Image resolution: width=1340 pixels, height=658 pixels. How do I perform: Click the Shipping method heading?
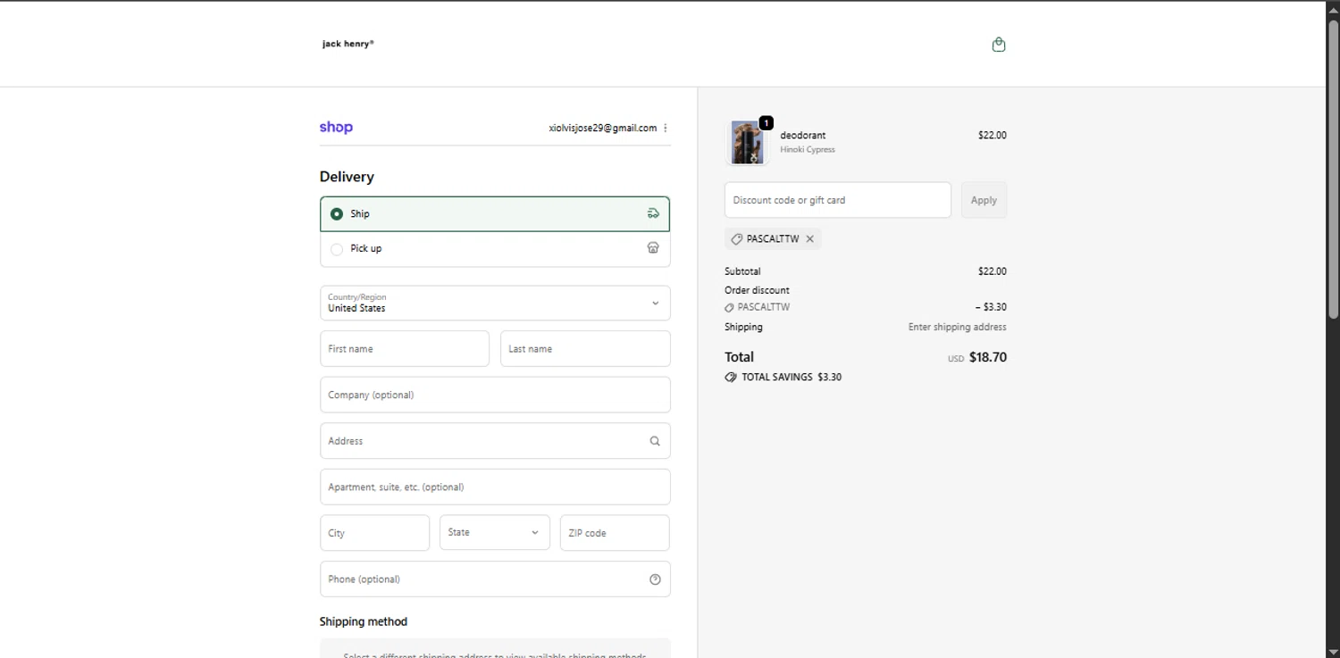(364, 621)
